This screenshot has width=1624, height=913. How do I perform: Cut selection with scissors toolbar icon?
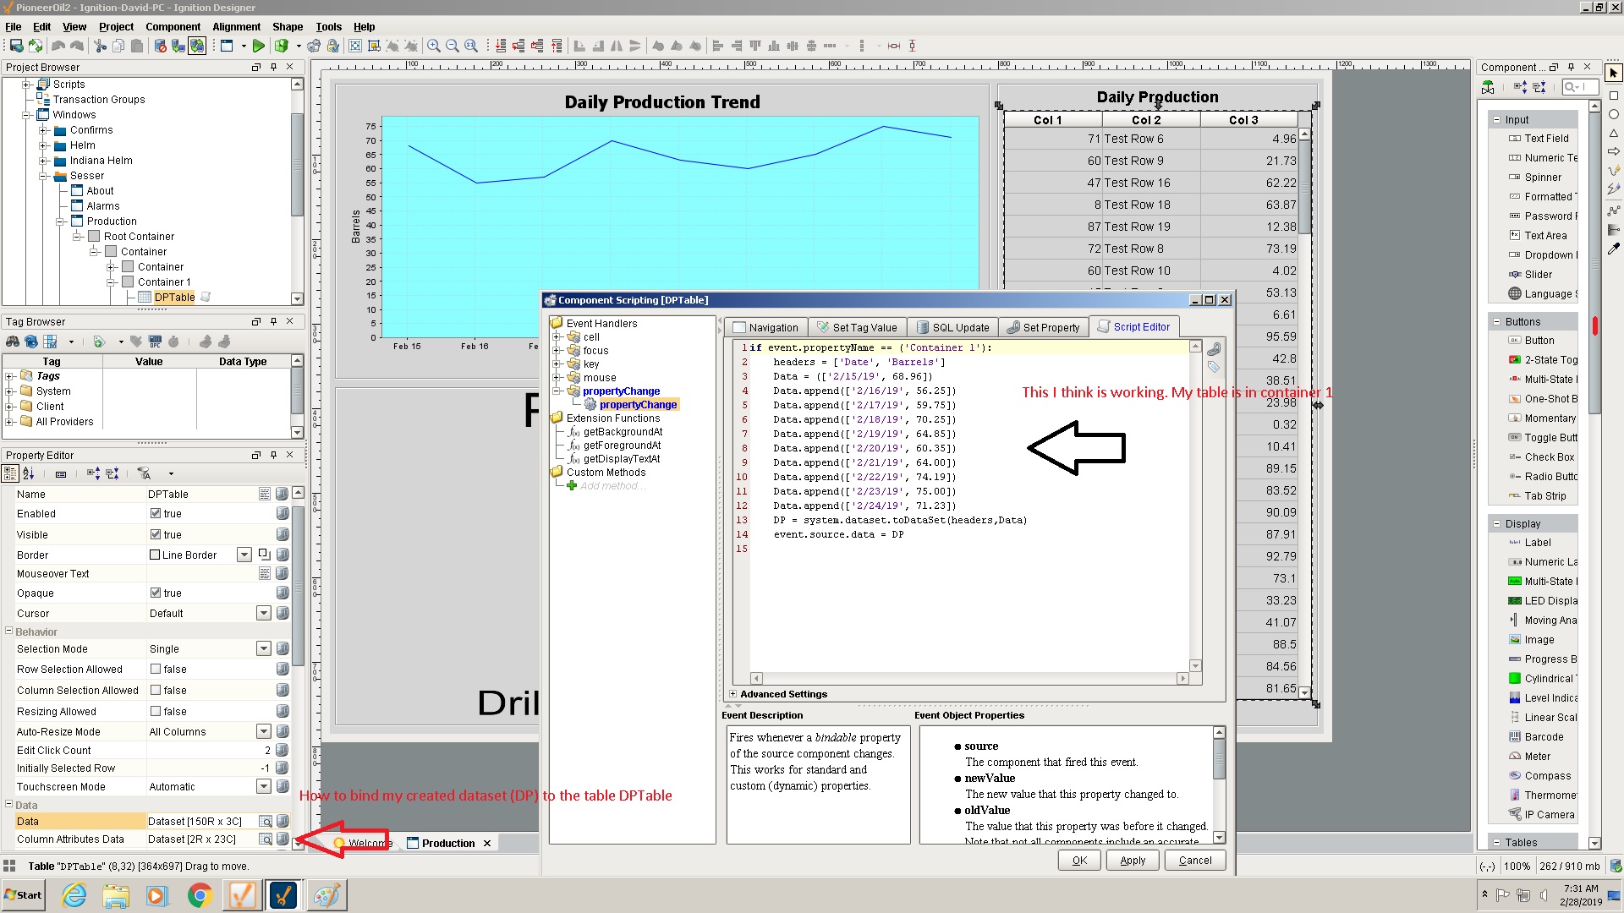pyautogui.click(x=99, y=46)
